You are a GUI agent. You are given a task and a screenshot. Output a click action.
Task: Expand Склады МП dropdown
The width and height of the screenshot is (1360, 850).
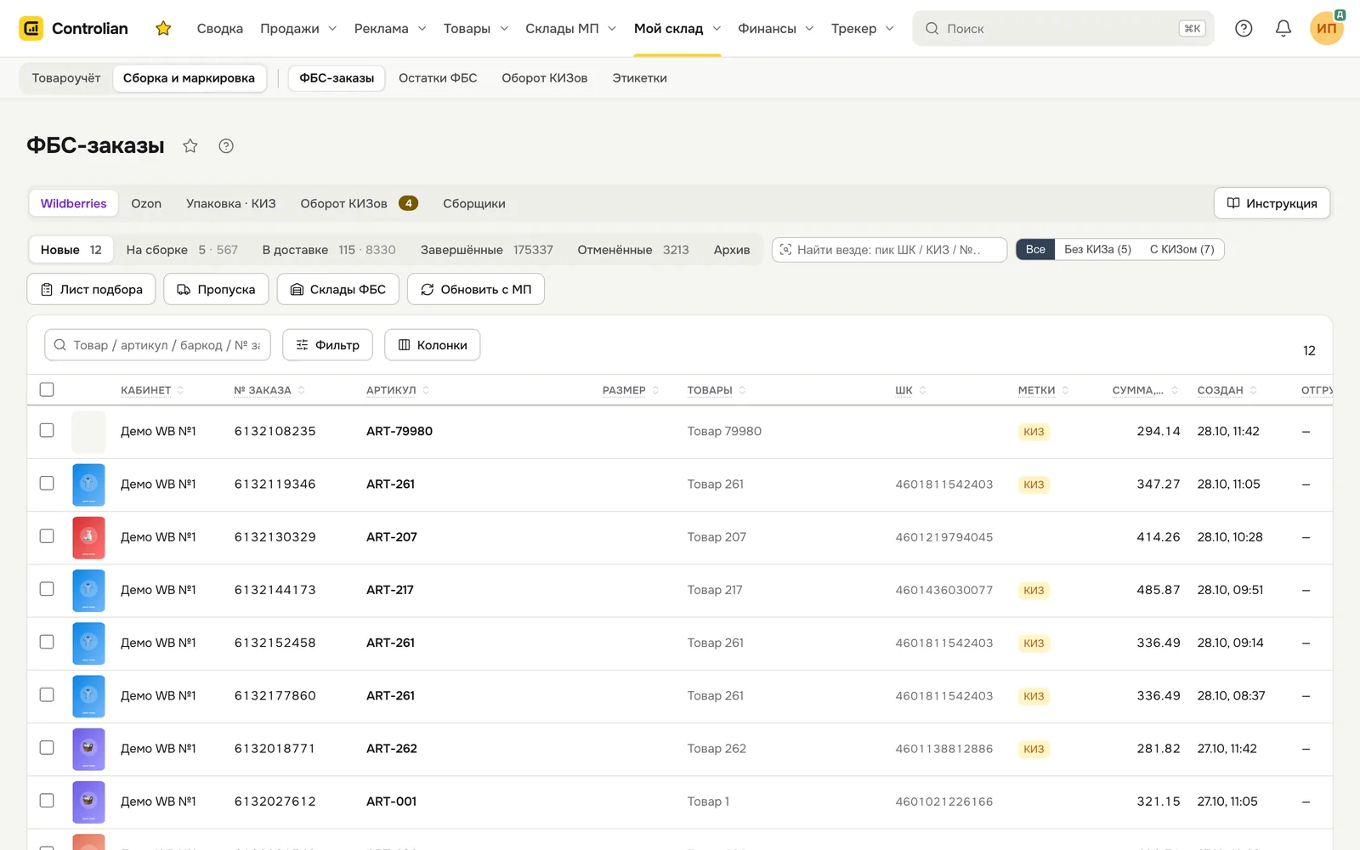point(570,28)
